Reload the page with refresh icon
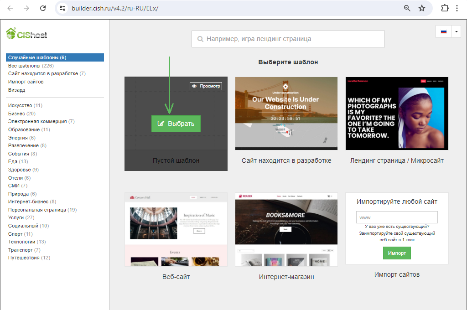The image size is (467, 310). [43, 8]
